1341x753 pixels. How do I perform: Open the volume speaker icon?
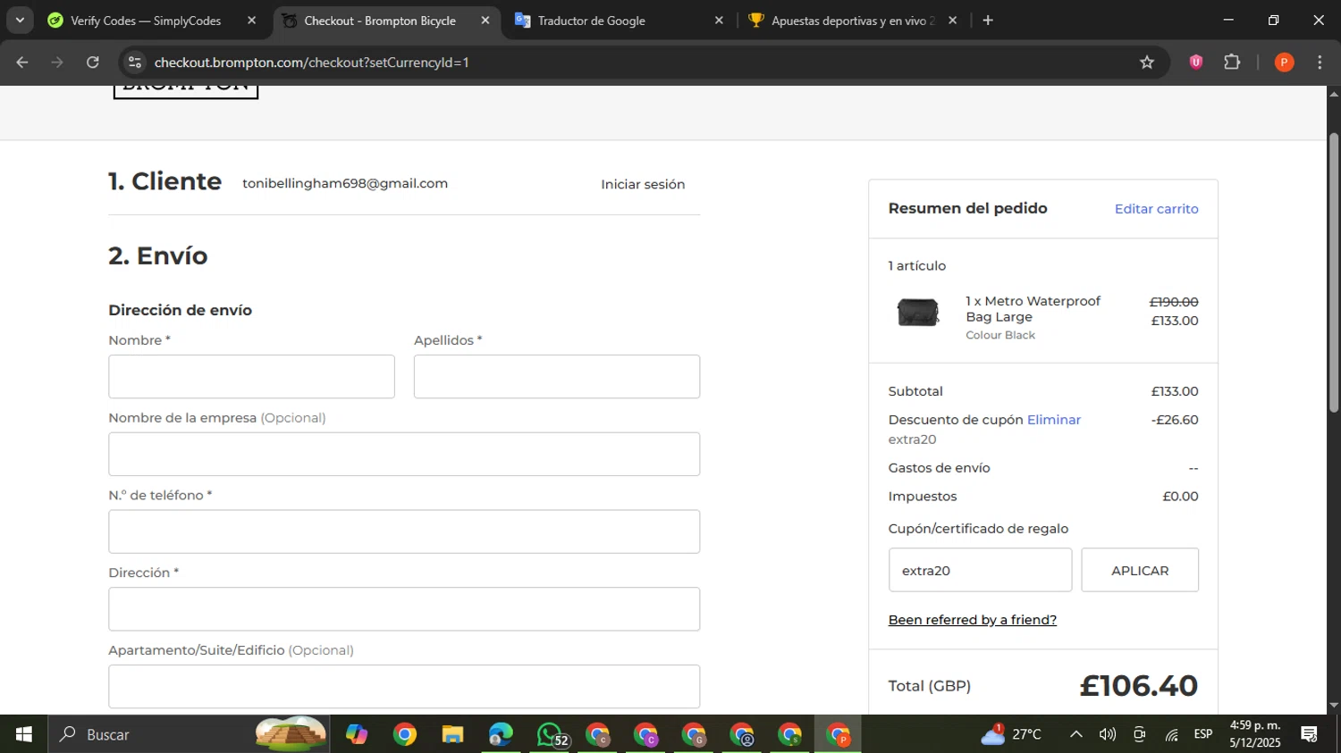[x=1108, y=734]
